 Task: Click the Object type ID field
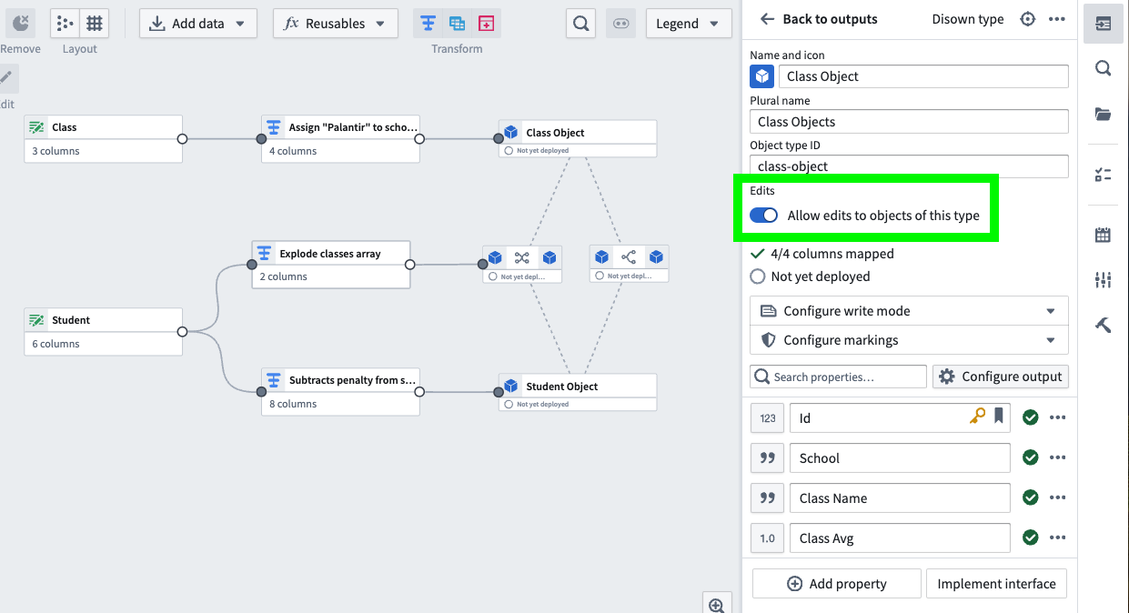909,166
